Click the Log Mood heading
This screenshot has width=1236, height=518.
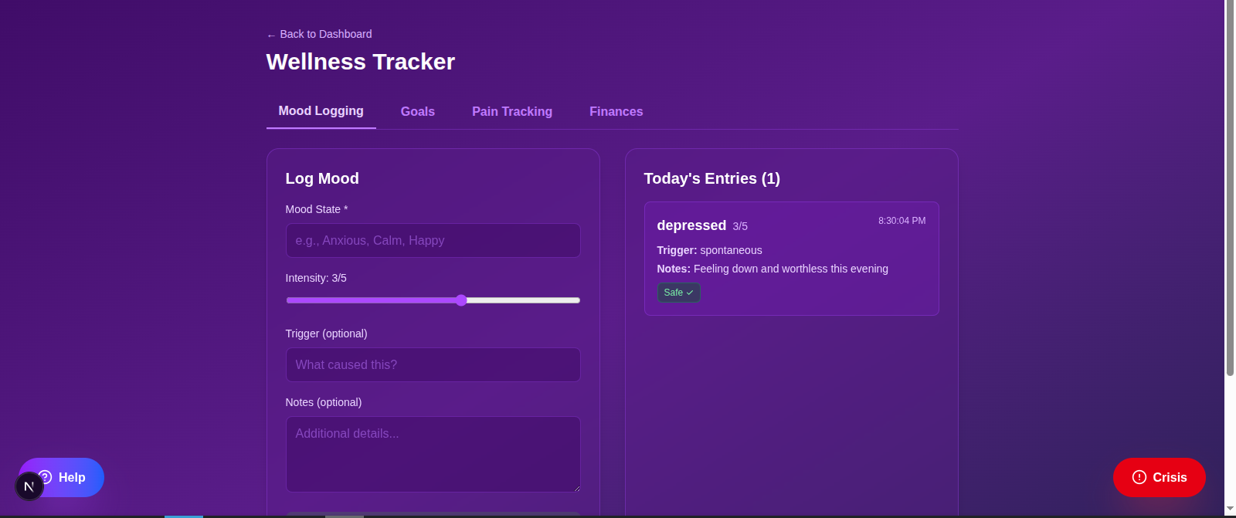coord(322,178)
